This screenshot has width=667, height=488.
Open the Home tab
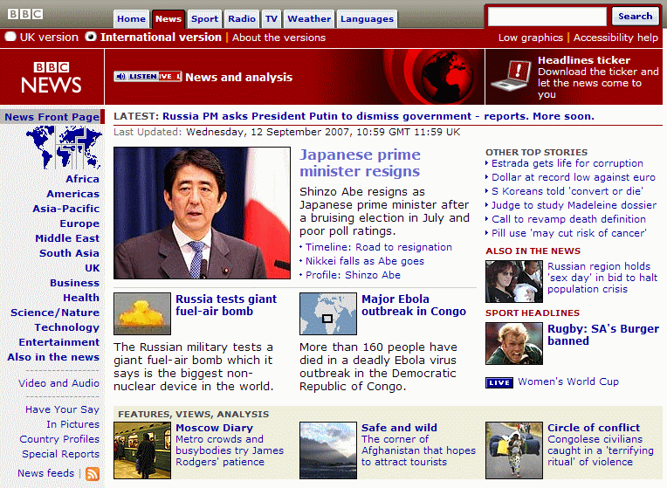pyautogui.click(x=131, y=18)
